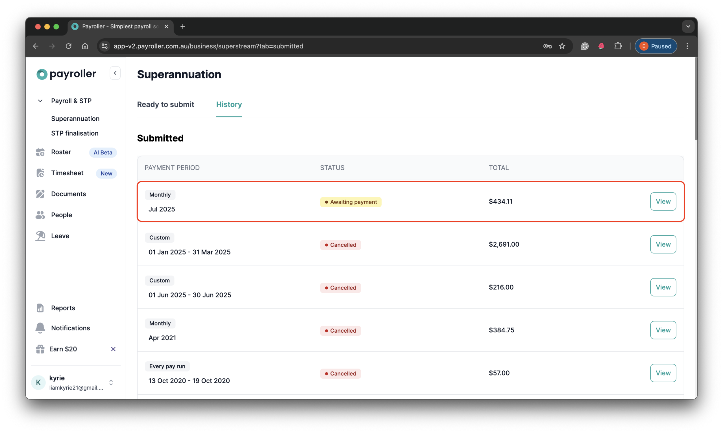The image size is (723, 433).
Task: Click the Payroller logo
Action: click(x=66, y=74)
